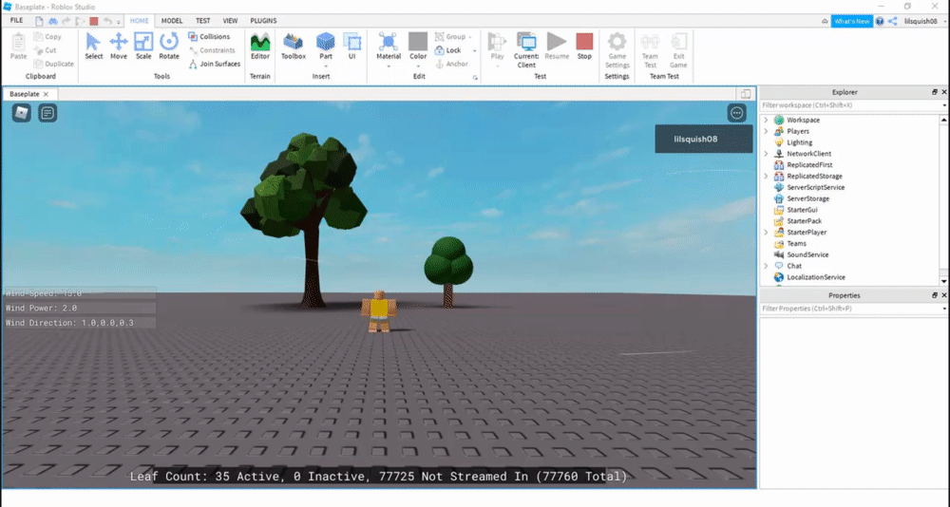This screenshot has height=507, width=950.
Task: Open the chat icon in the viewport
Action: 47,113
